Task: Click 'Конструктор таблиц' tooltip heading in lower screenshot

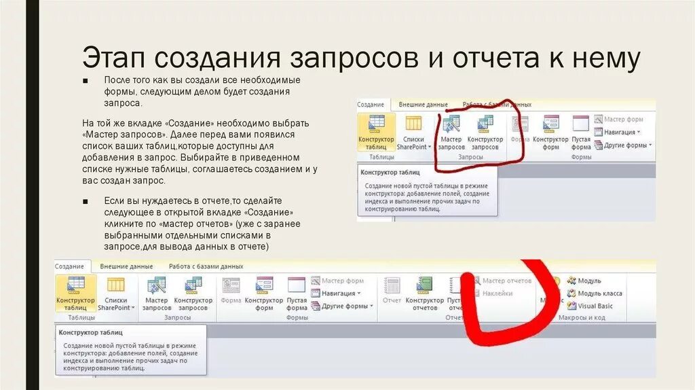Action: coord(90,332)
